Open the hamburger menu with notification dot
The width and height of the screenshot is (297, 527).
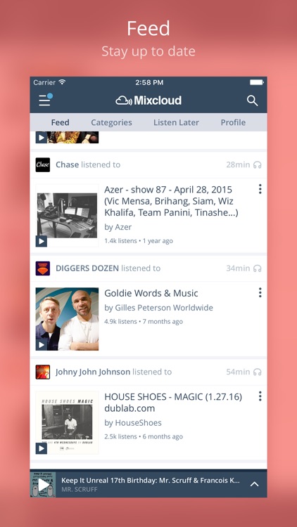[x=45, y=100]
